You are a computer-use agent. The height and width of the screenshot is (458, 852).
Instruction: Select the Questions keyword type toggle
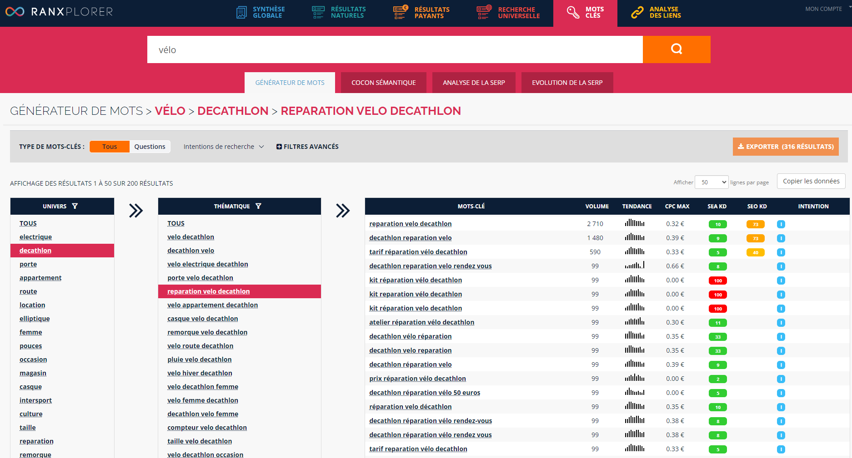150,147
